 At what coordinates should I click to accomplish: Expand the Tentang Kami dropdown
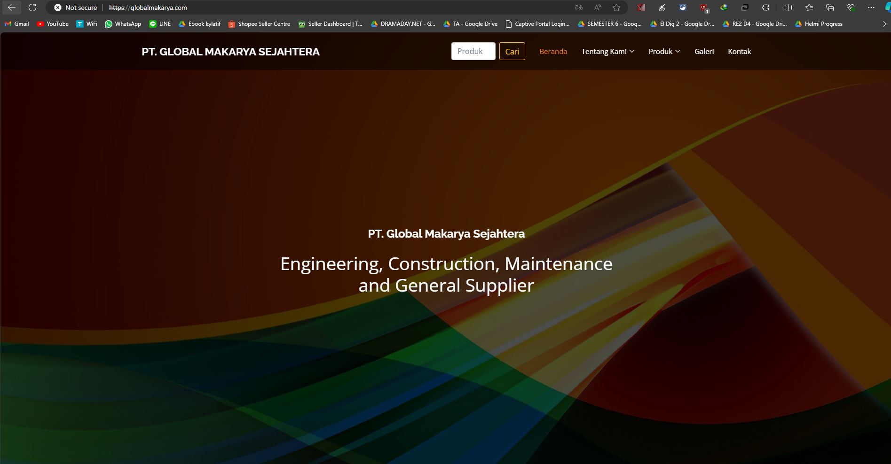point(607,52)
